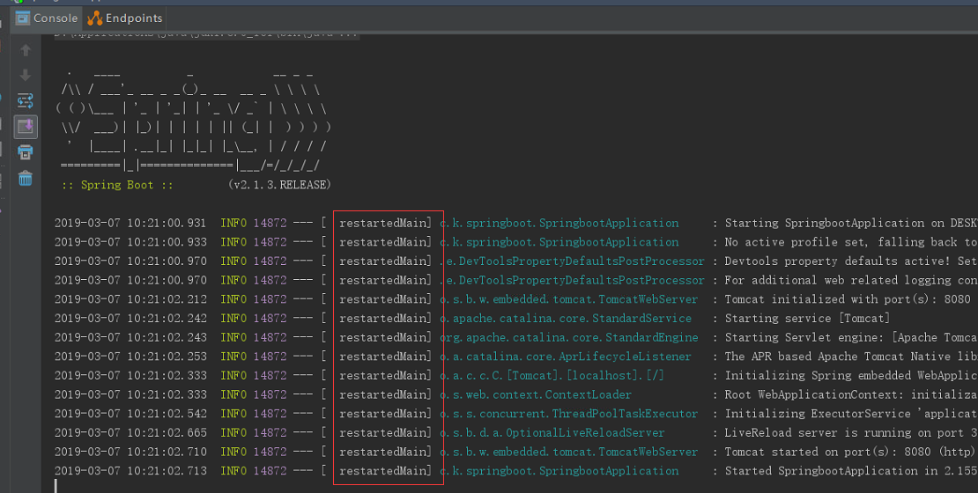Click 'Starting SpringbootApplication on DESK' message

(x=851, y=223)
